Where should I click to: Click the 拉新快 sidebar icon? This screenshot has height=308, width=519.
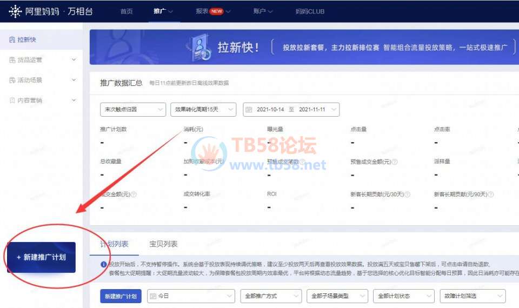click(12, 40)
